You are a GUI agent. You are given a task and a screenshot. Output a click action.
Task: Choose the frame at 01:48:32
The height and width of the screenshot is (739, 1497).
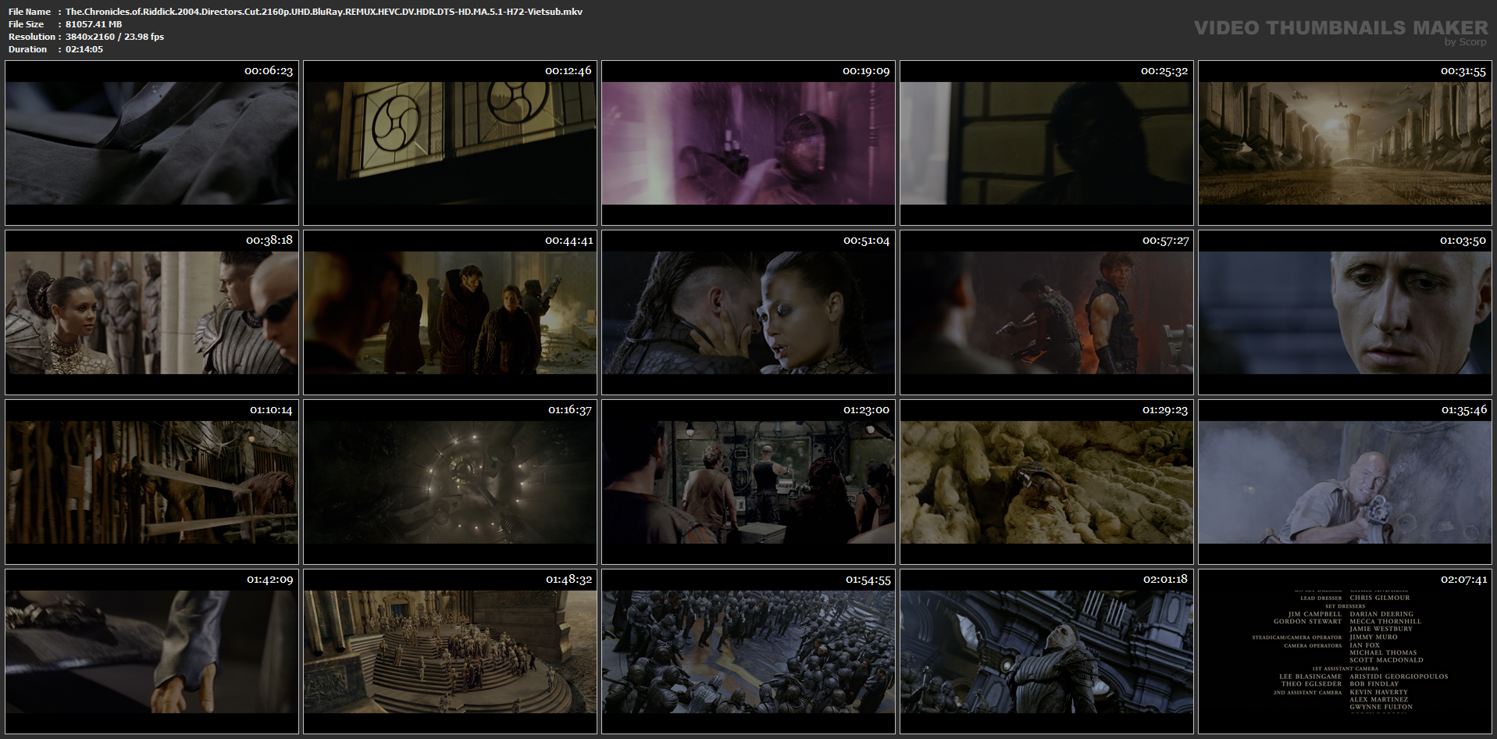click(450, 652)
